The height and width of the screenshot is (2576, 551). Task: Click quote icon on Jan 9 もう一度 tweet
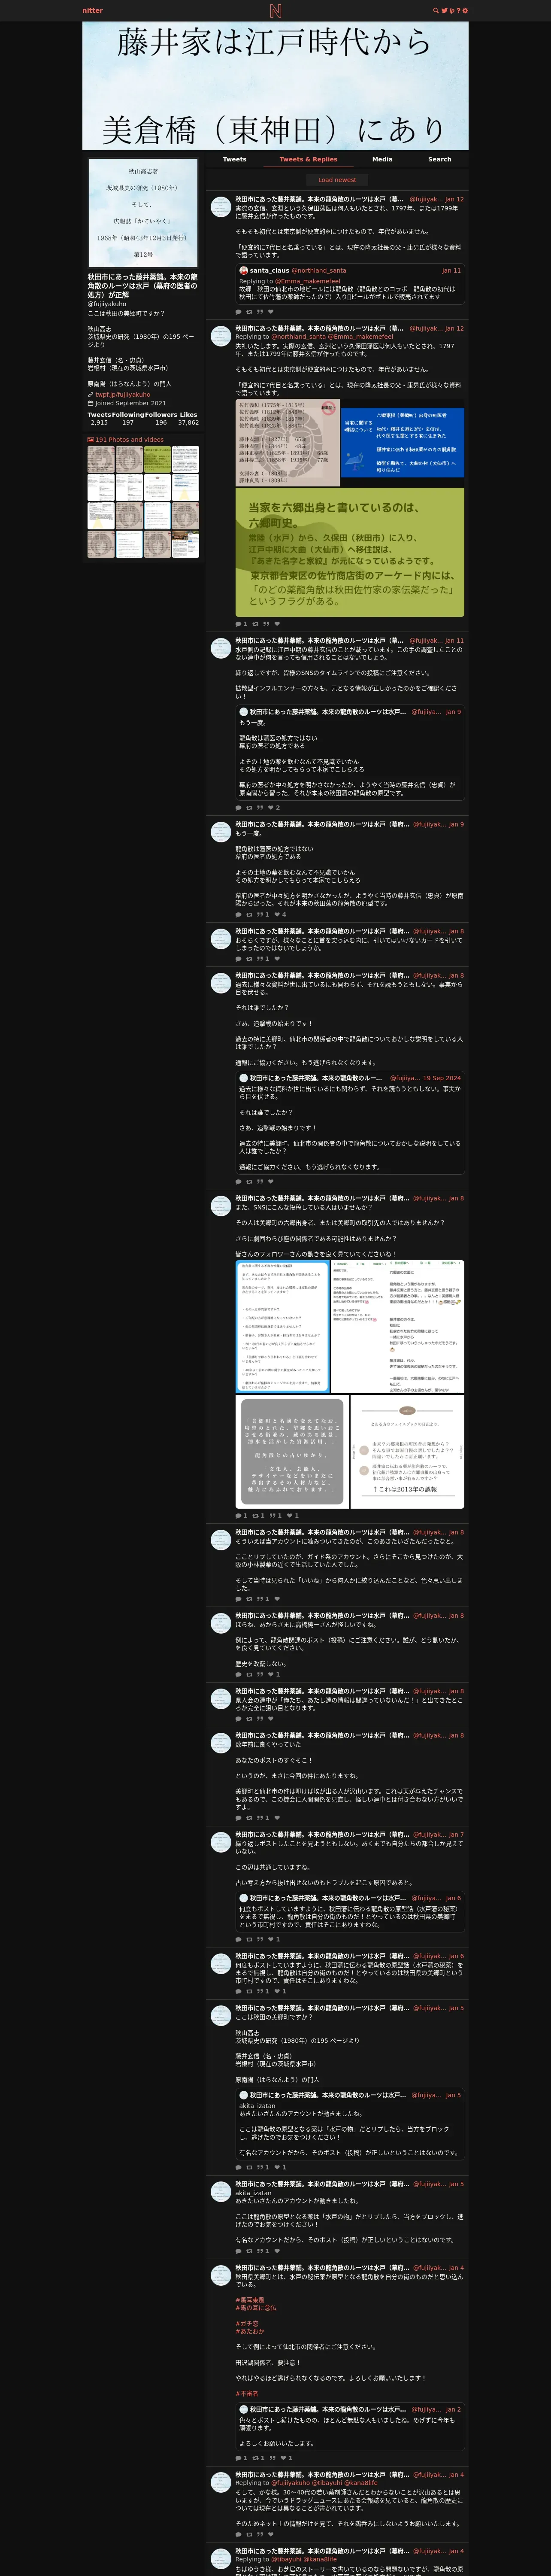(x=260, y=914)
